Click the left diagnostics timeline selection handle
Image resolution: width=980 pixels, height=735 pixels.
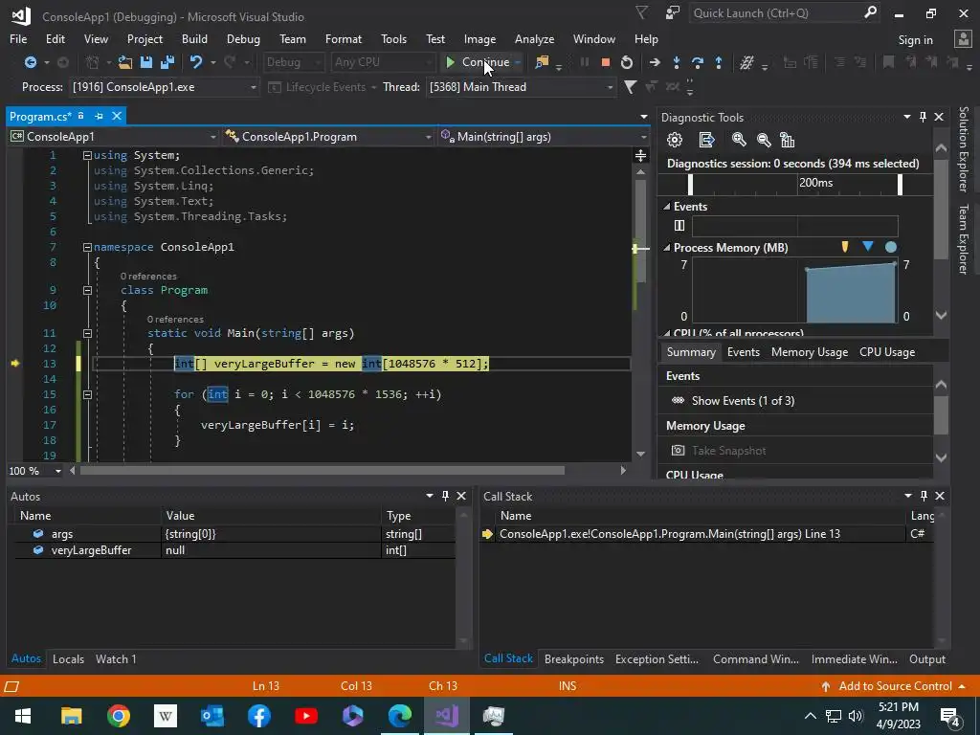pos(690,185)
